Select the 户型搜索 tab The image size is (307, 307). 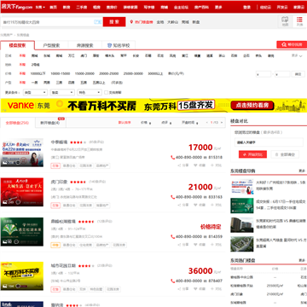[51, 45]
